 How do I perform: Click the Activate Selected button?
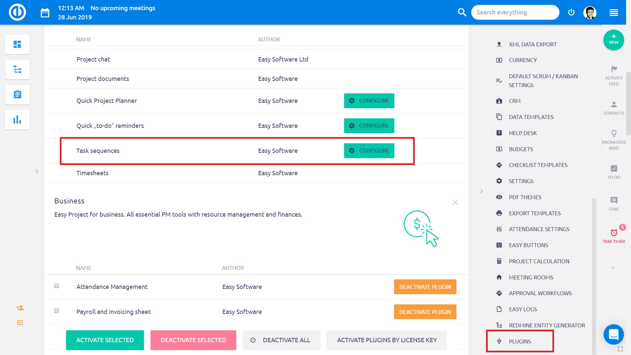[x=105, y=340]
